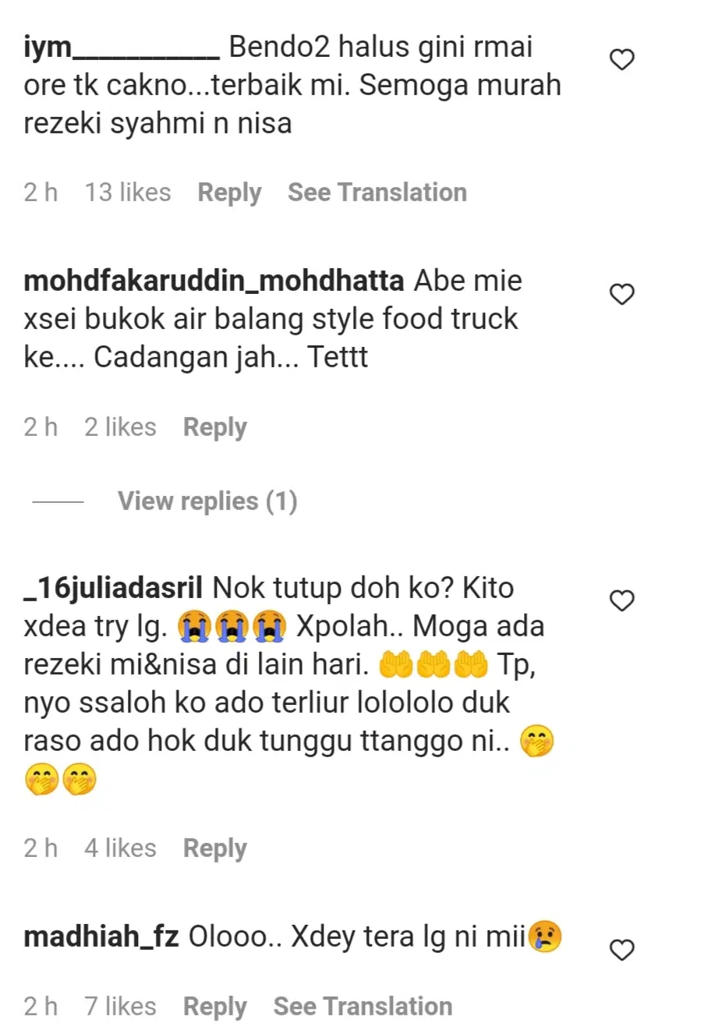Show the 2 likes on food truck comment
This screenshot has width=715, height=1034.
(x=120, y=427)
